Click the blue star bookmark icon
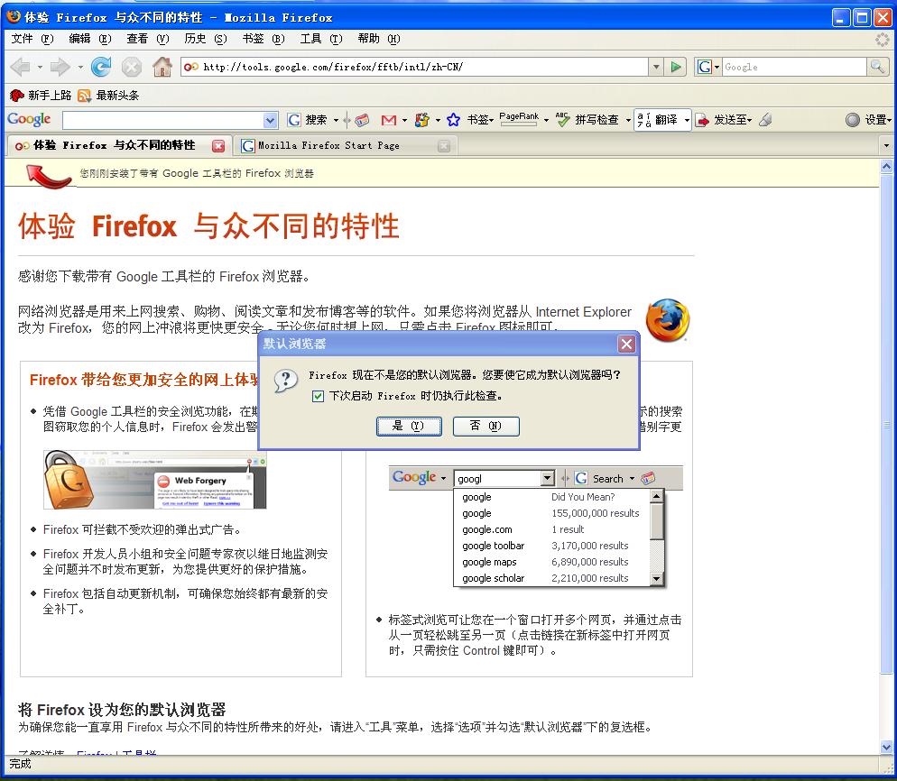The image size is (897, 781). point(454,120)
